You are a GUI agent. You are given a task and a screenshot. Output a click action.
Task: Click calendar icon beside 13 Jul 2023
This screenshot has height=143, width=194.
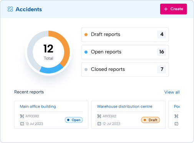[x=22, y=124]
